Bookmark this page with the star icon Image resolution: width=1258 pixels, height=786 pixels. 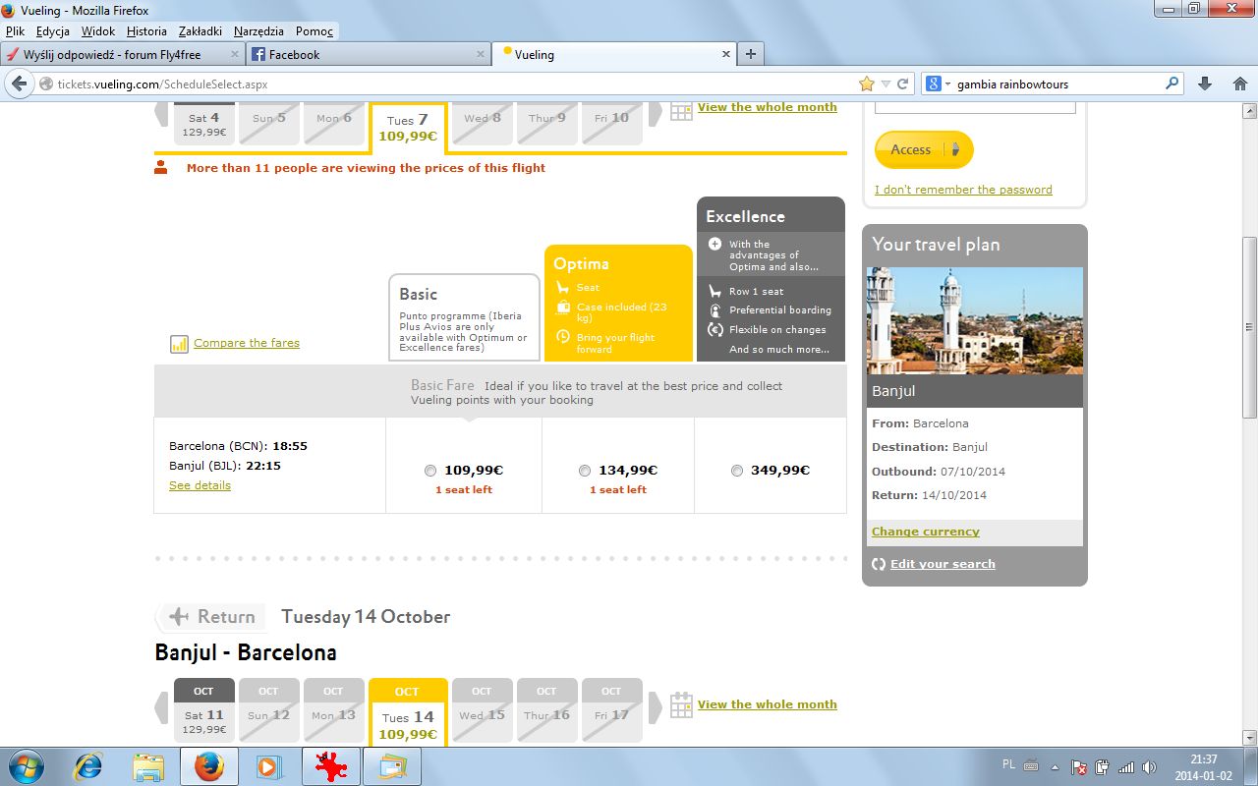click(866, 84)
